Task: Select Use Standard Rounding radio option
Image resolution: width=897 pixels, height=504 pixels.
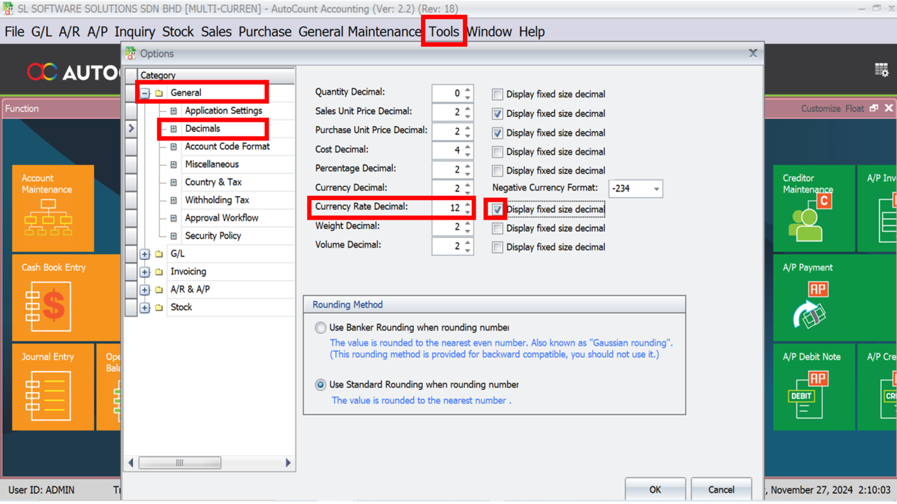Action: point(321,385)
